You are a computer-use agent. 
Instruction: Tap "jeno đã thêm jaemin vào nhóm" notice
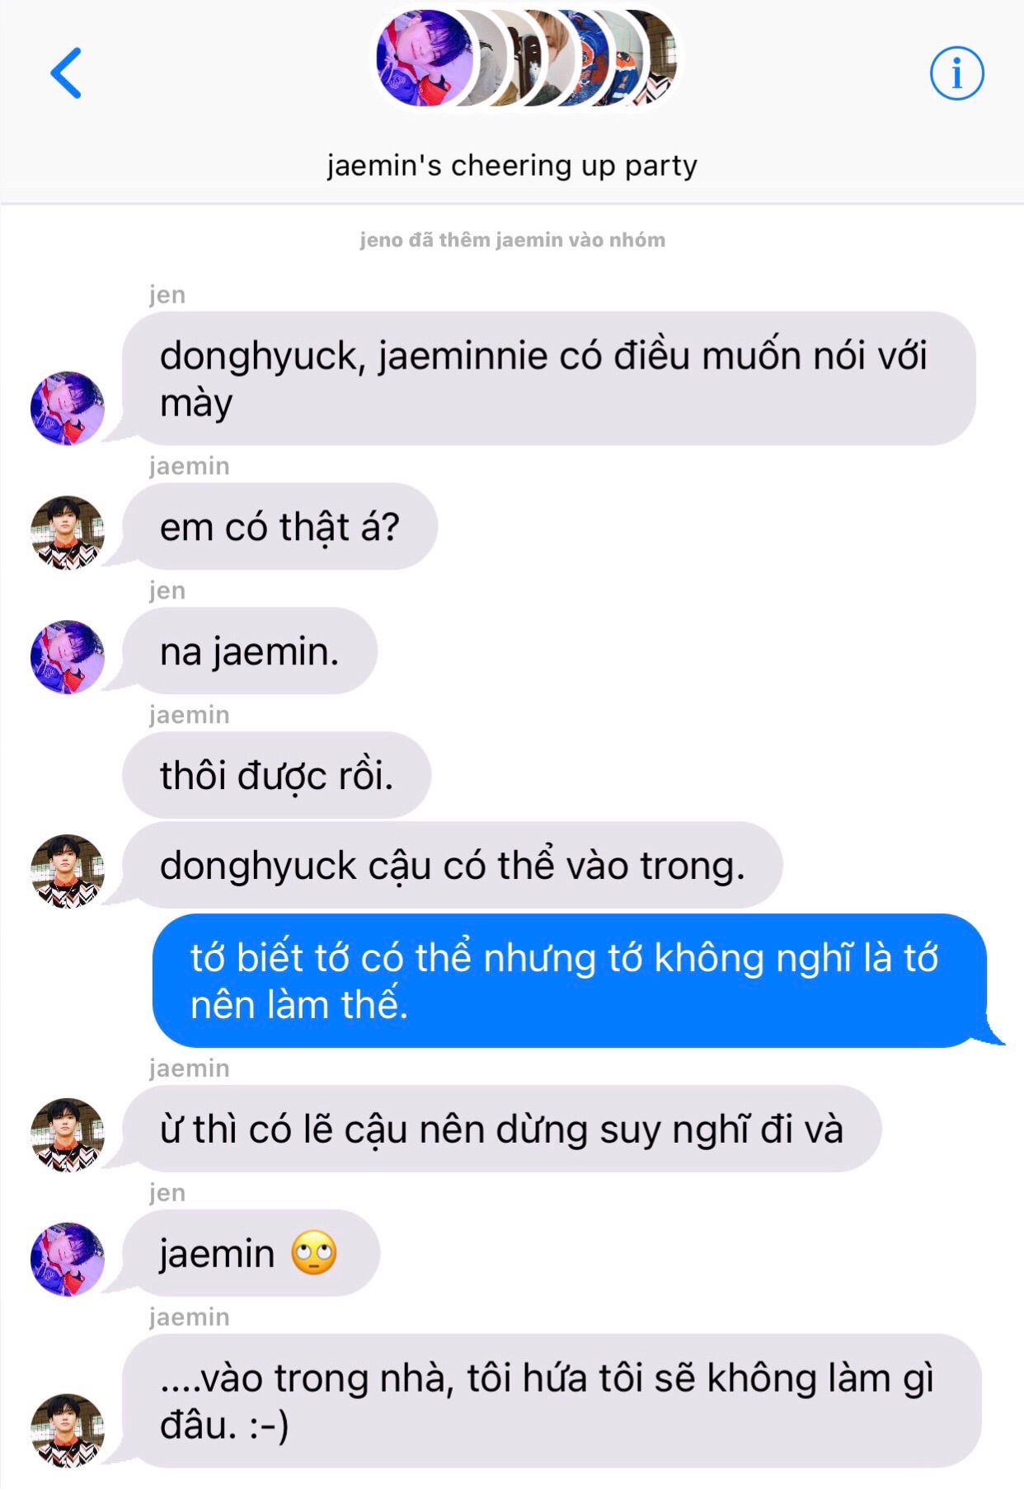(512, 240)
